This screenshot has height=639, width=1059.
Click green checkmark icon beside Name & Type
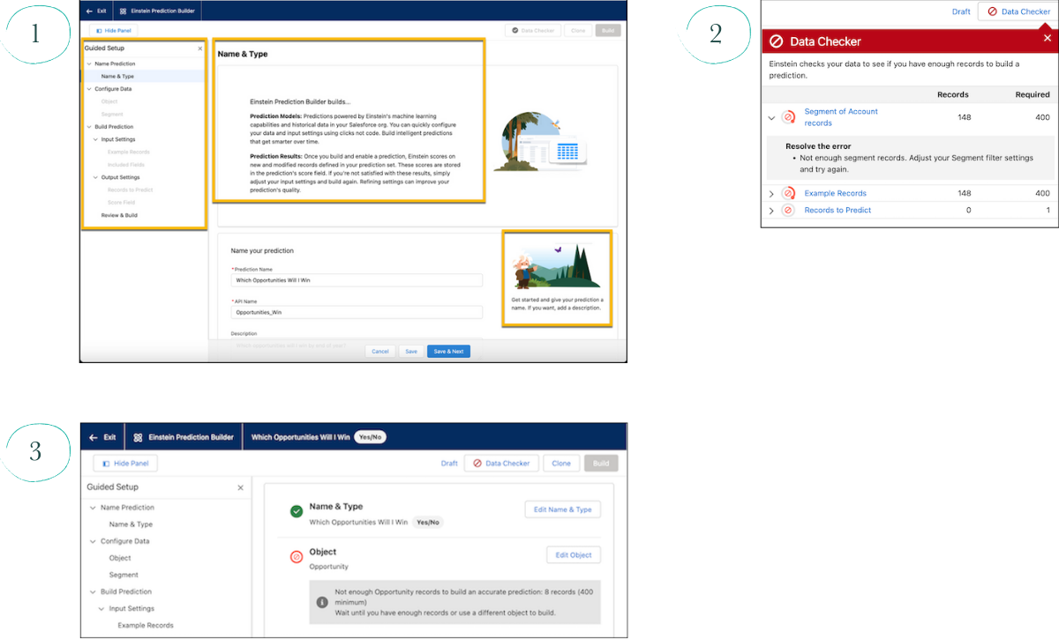point(297,511)
